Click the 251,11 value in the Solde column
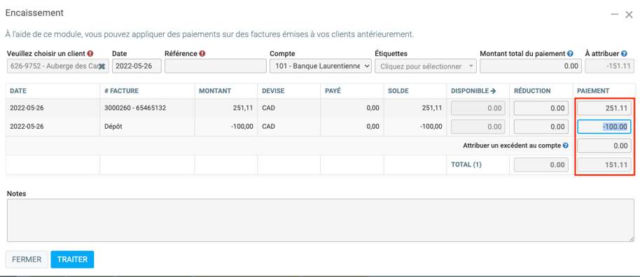 tap(431, 108)
